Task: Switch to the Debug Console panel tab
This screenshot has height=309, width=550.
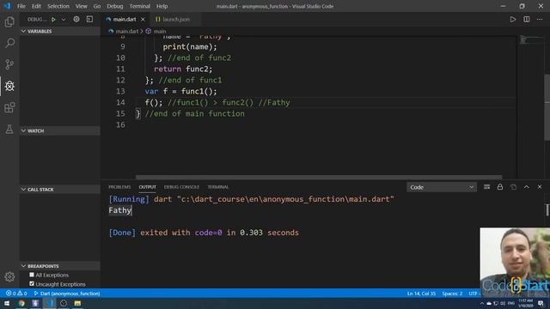Action: pos(181,187)
